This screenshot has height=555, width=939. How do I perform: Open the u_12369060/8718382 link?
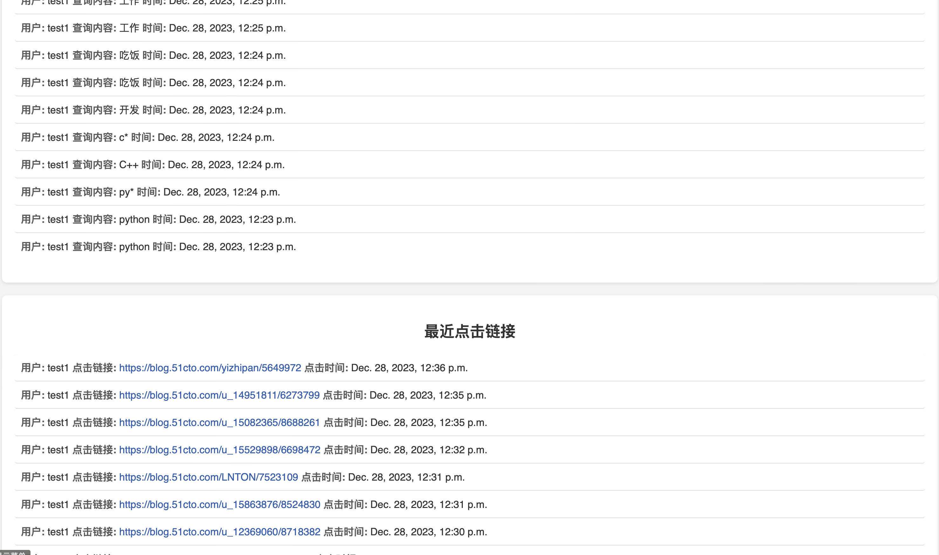coord(220,531)
